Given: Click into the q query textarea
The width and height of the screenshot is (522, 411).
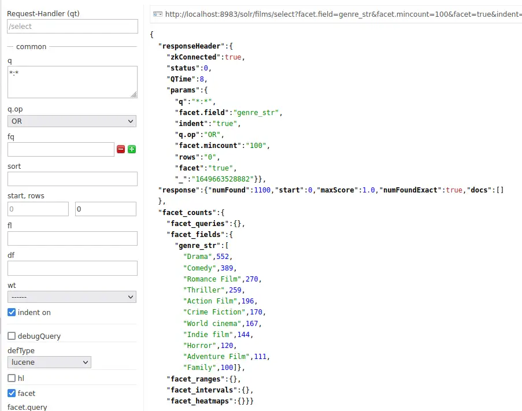Looking at the screenshot, I should [72, 82].
